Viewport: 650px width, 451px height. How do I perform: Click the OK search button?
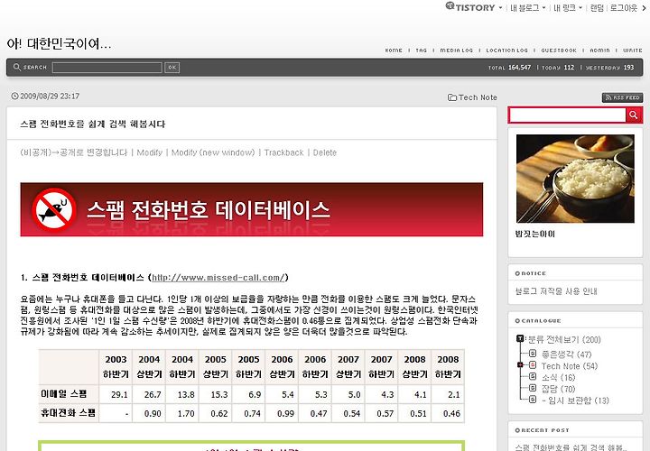172,68
